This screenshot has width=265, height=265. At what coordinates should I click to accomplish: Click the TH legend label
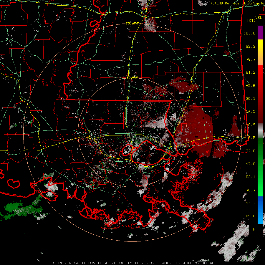click(x=253, y=229)
